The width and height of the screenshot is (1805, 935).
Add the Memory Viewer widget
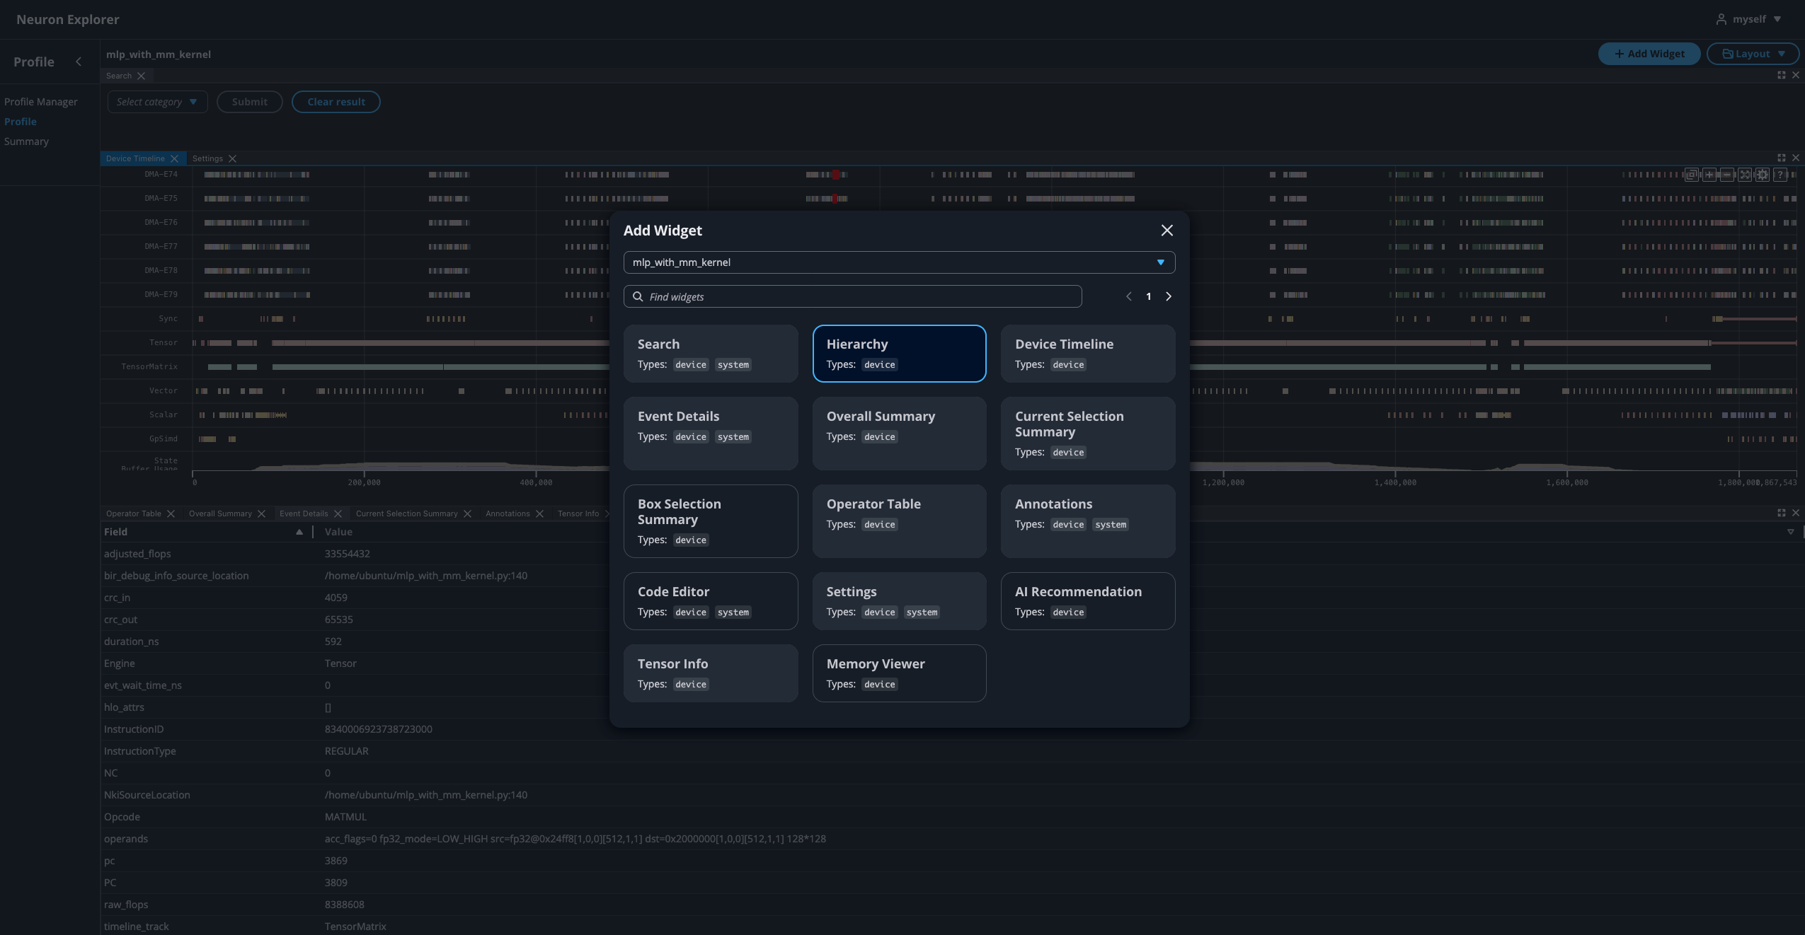click(x=899, y=673)
